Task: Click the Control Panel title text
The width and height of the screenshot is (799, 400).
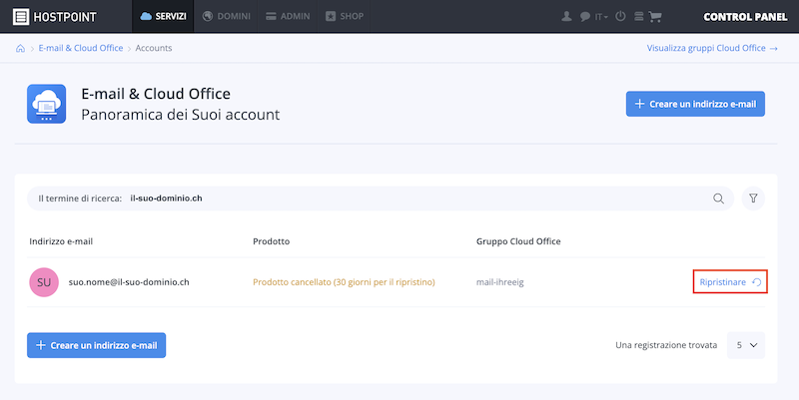Action: click(745, 17)
